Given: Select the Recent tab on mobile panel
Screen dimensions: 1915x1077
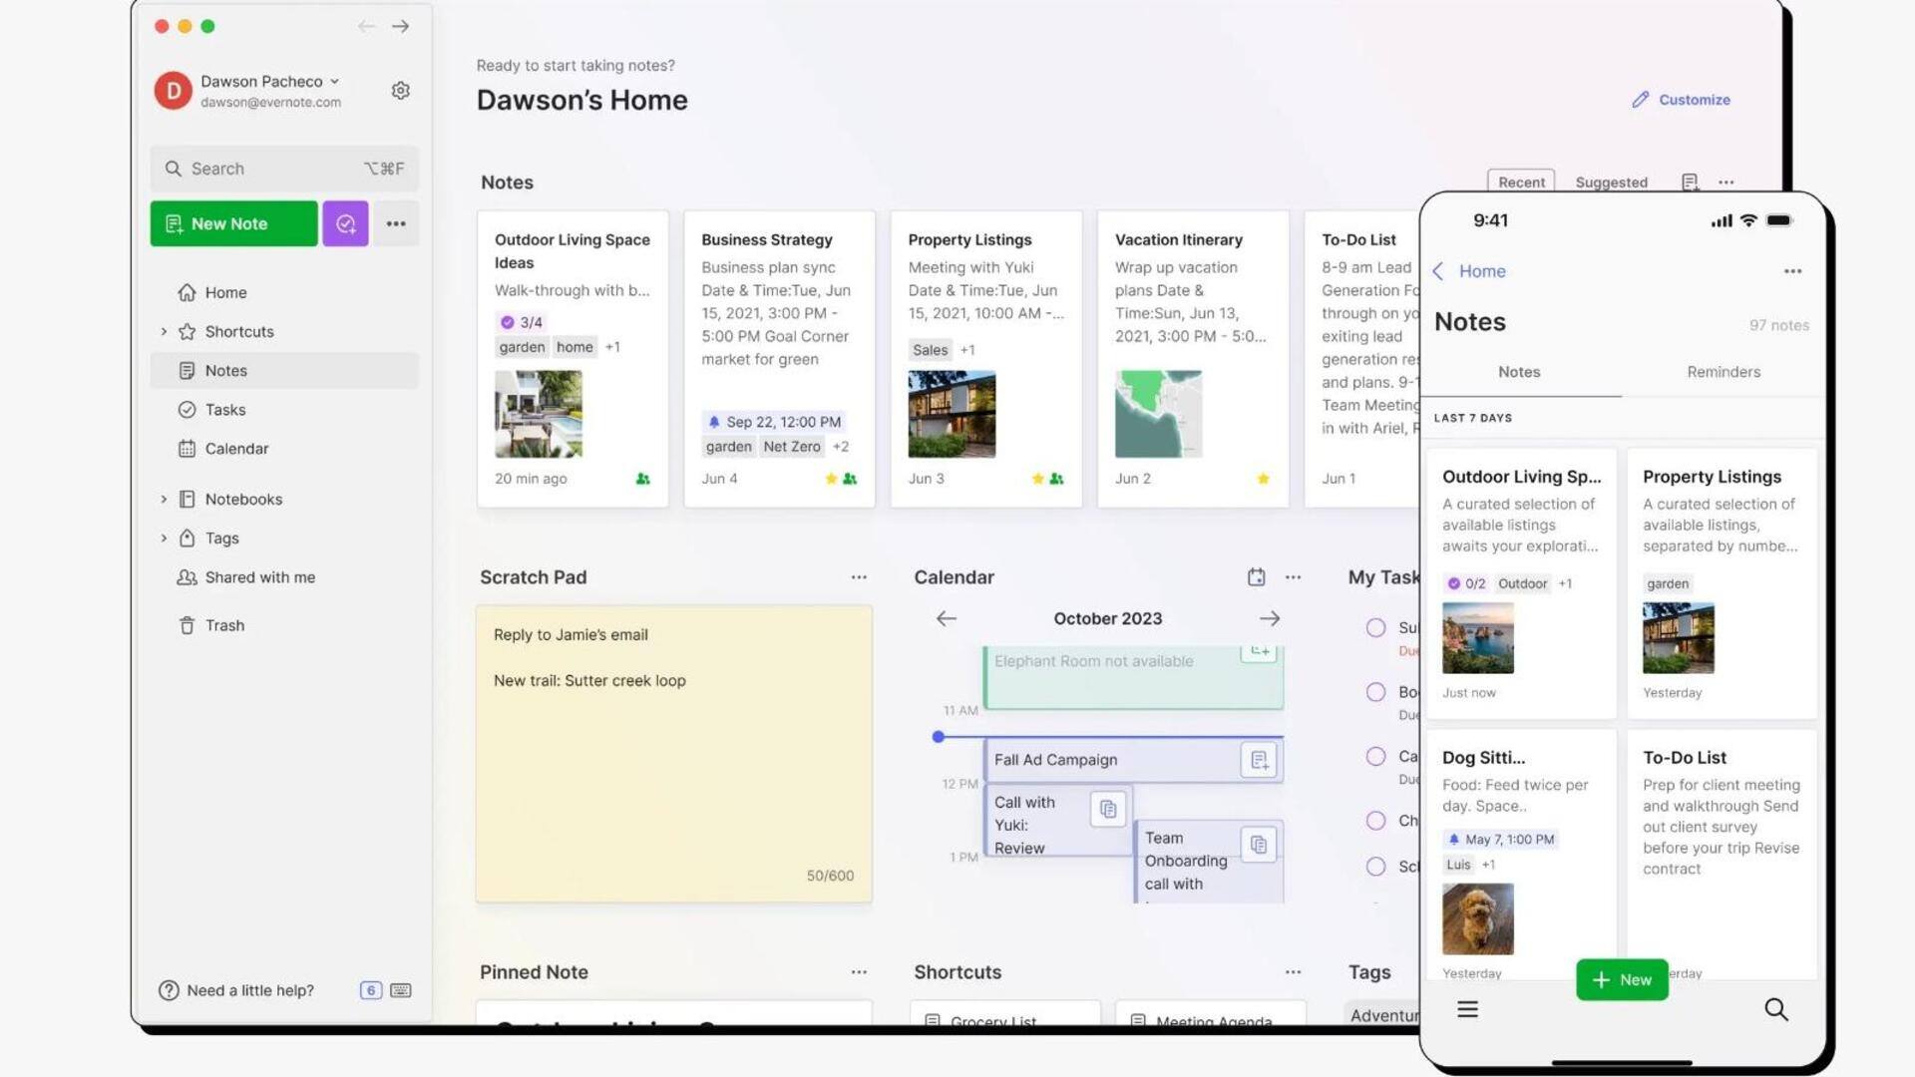Looking at the screenshot, I should click(1519, 181).
